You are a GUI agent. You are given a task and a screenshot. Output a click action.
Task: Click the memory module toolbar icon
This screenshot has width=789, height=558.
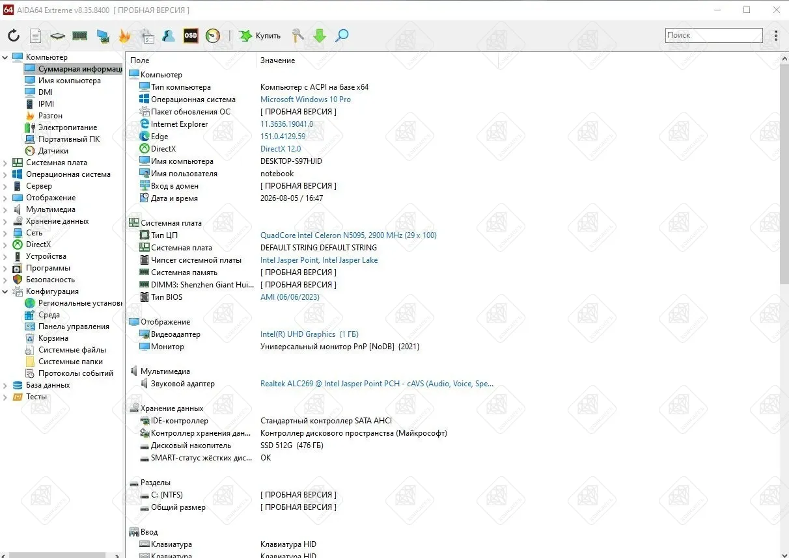pyautogui.click(x=80, y=36)
